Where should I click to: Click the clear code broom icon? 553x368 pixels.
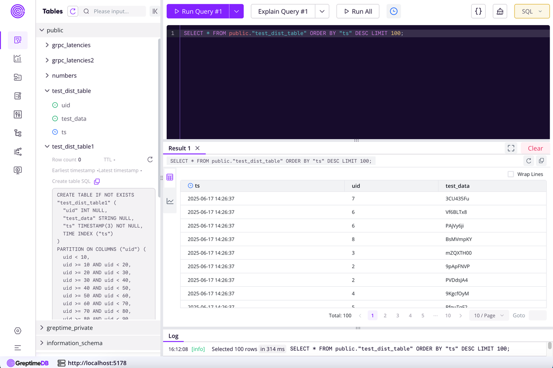point(500,12)
